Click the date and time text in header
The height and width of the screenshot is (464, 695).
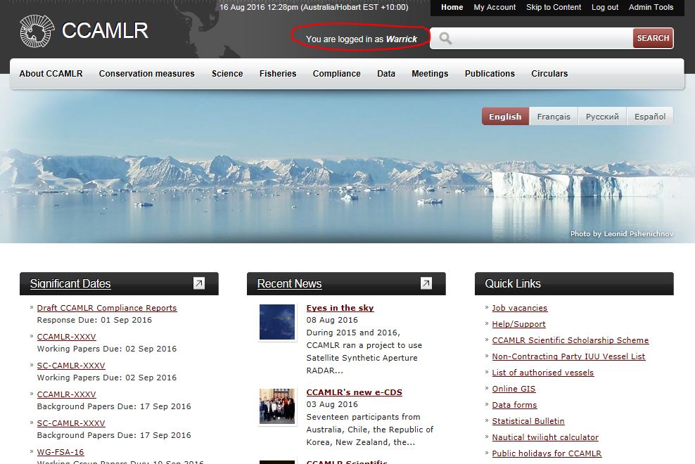314,7
